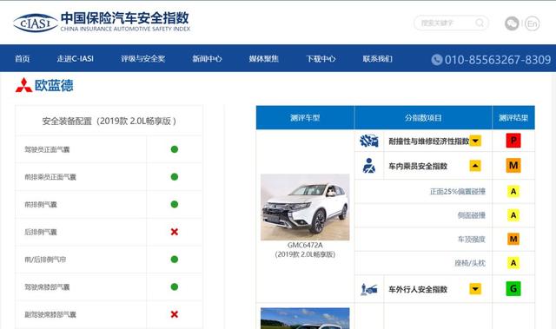Click the 副驾驶席膝部气囊 row label

coord(50,315)
